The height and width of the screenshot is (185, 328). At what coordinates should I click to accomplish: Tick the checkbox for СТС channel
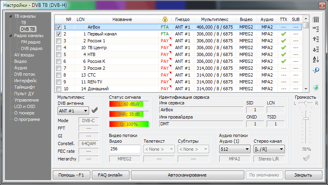pos(59,75)
